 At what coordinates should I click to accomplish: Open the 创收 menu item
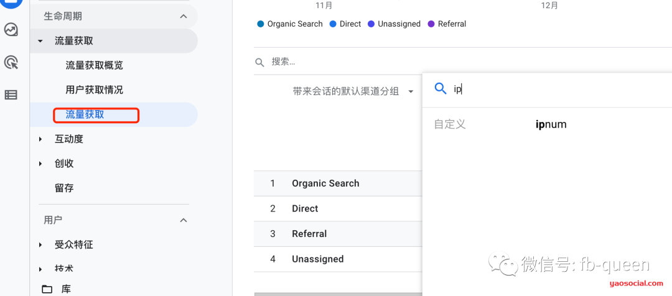tap(64, 163)
